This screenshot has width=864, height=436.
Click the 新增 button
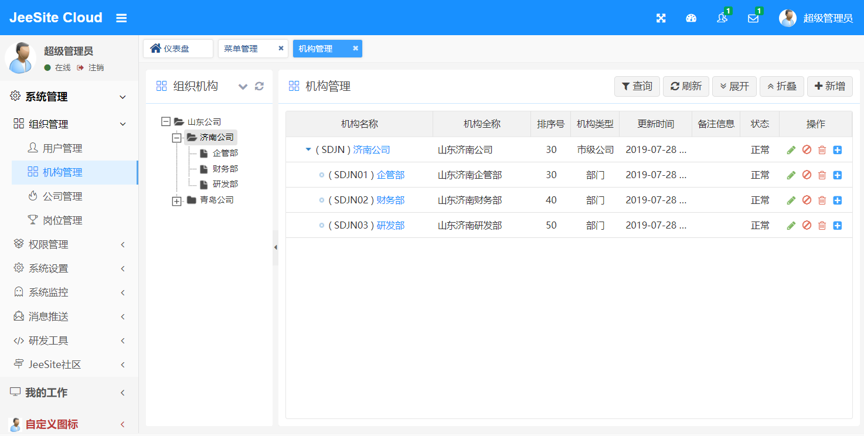(x=830, y=86)
